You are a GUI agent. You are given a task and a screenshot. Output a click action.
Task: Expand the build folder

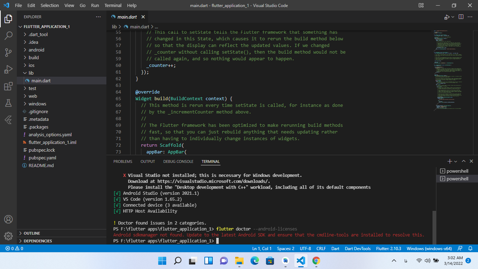pos(62,57)
